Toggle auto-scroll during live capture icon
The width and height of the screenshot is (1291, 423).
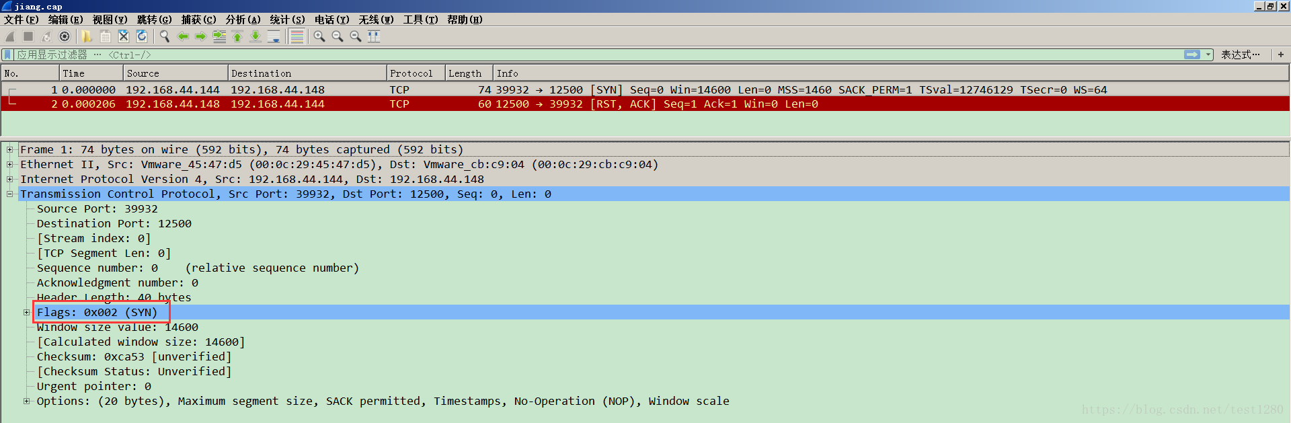coord(274,36)
